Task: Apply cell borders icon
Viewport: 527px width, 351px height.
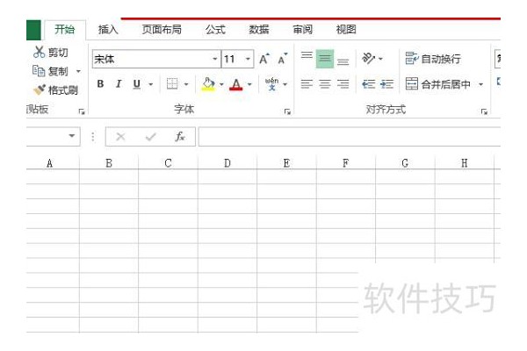Action: pos(172,83)
